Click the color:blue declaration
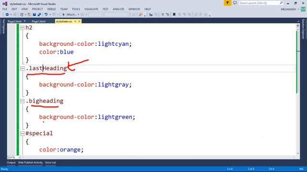The image size is (307, 172). (57, 52)
